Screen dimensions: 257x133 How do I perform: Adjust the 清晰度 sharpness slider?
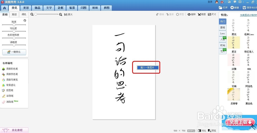click(14, 45)
